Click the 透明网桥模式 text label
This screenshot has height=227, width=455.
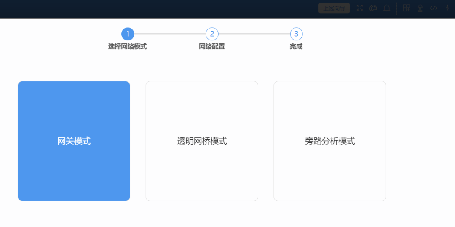[202, 142]
